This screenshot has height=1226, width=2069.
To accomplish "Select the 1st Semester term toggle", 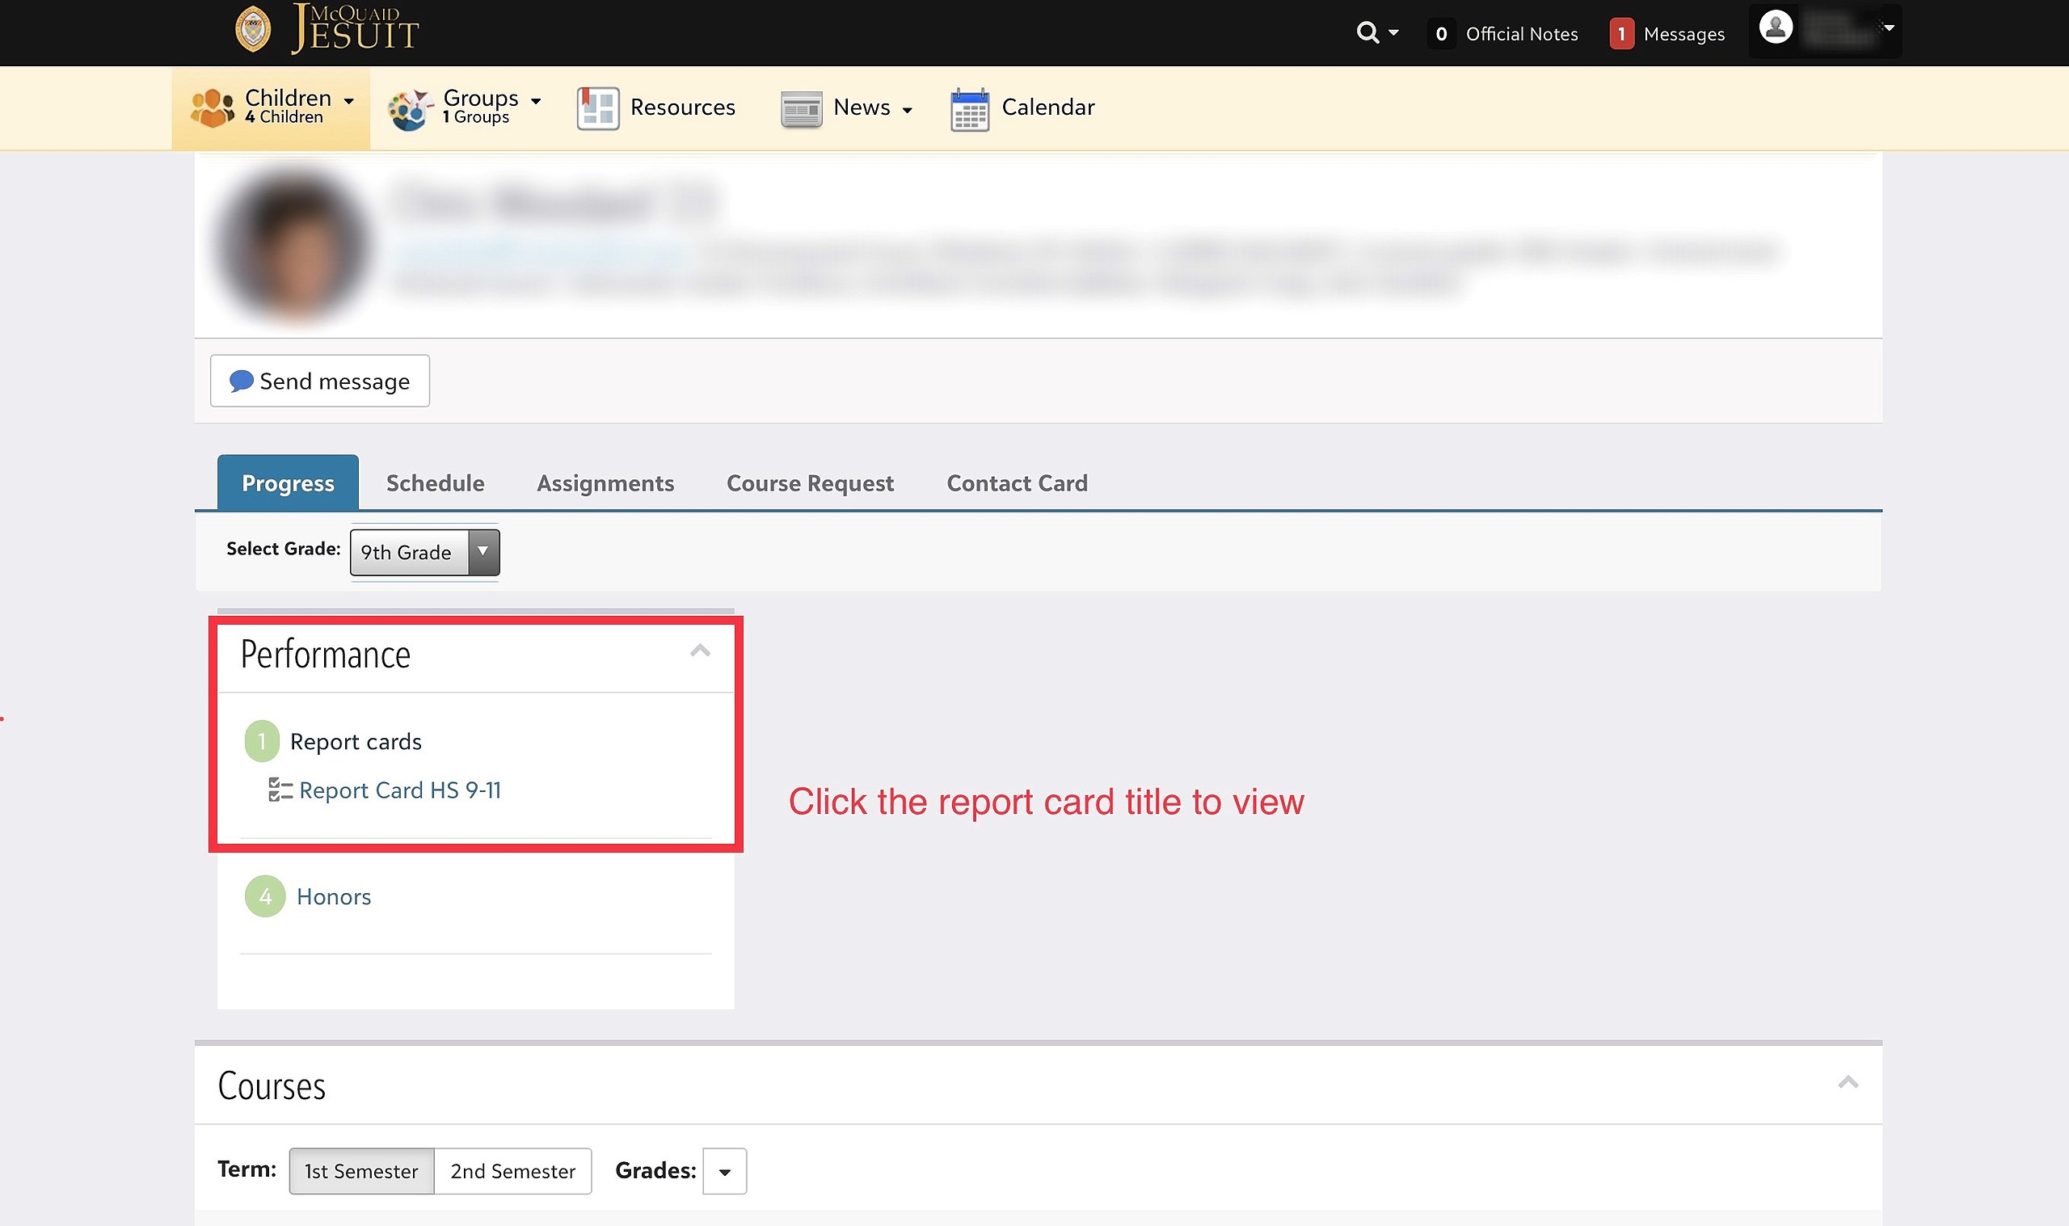I will 361,1171.
